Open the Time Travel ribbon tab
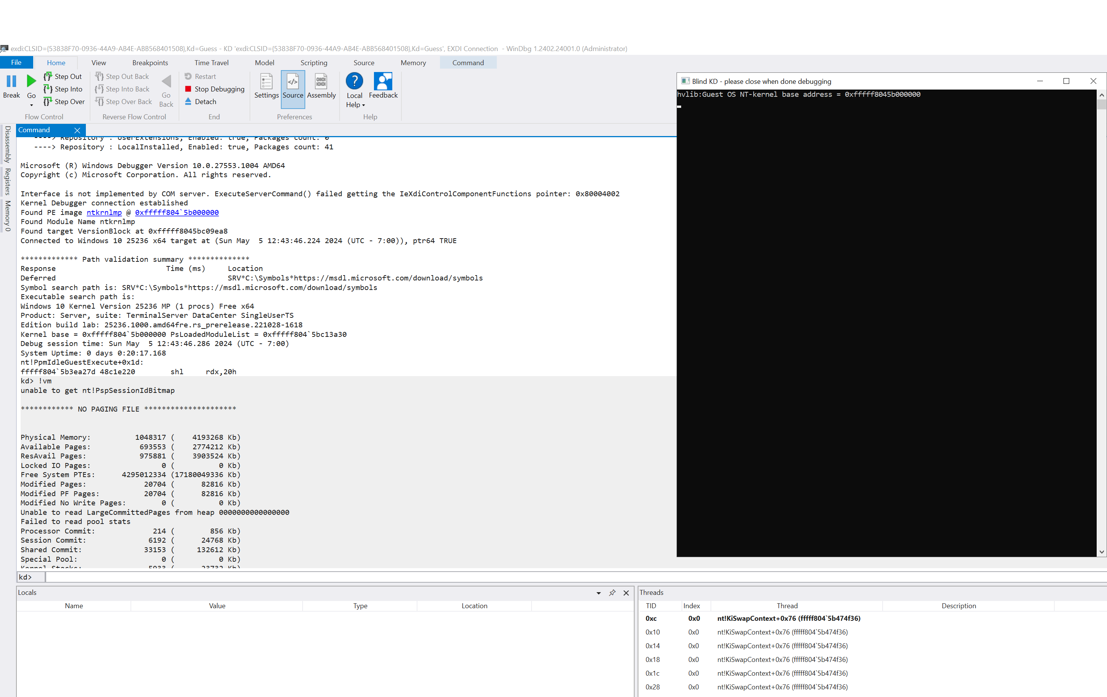The width and height of the screenshot is (1107, 697). [x=211, y=62]
